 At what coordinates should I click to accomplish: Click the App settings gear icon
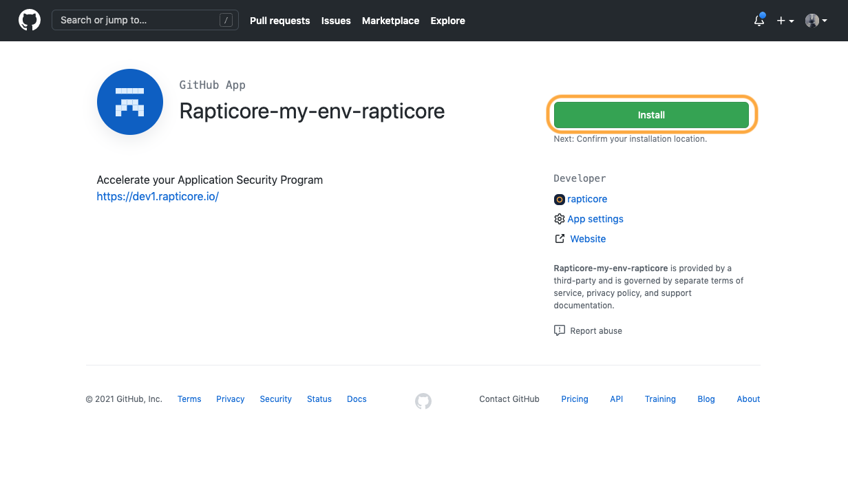point(560,219)
